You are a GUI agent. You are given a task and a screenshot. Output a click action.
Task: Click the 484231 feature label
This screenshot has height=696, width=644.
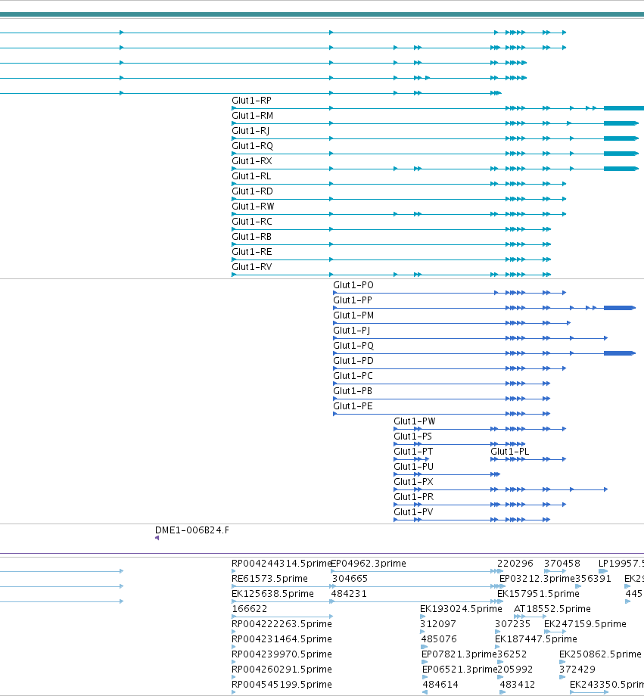pyautogui.click(x=349, y=593)
